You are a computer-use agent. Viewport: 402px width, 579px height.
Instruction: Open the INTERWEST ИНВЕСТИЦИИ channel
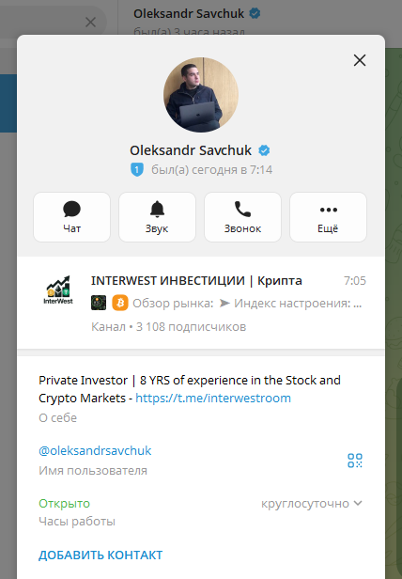pyautogui.click(x=201, y=303)
